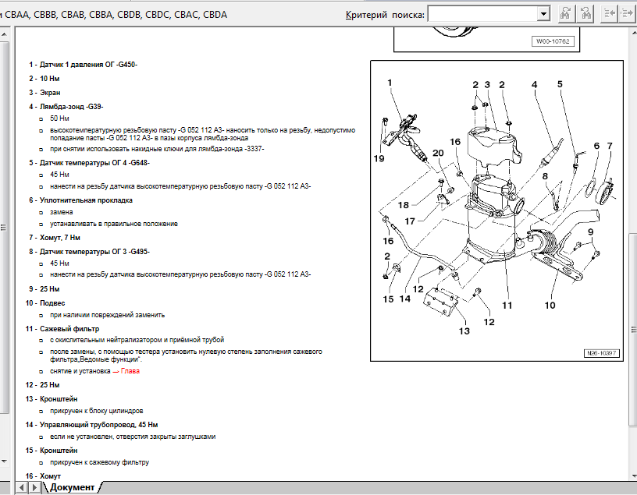
Task: Click heading 11 - Сажевый фильтр
Action: point(62,329)
